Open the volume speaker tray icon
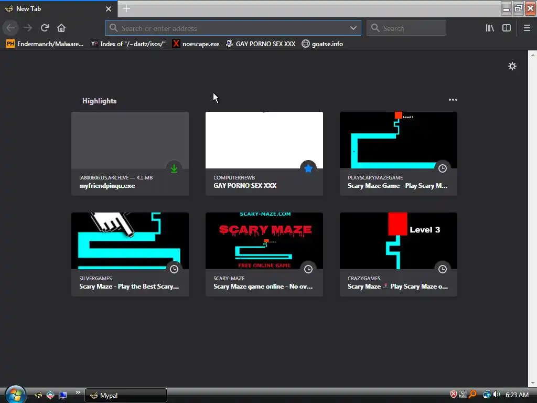537x403 pixels. (497, 395)
